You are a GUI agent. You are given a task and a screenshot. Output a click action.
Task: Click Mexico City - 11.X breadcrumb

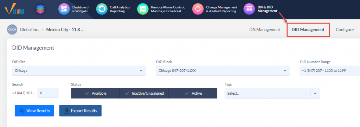point(65,30)
